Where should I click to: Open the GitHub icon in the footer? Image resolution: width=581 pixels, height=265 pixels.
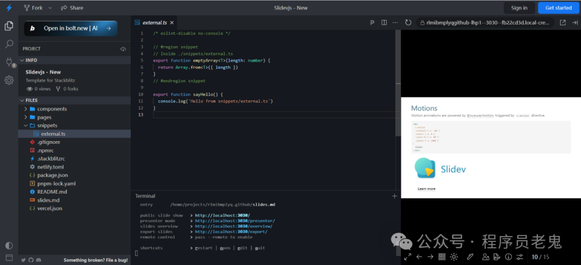coord(31,260)
